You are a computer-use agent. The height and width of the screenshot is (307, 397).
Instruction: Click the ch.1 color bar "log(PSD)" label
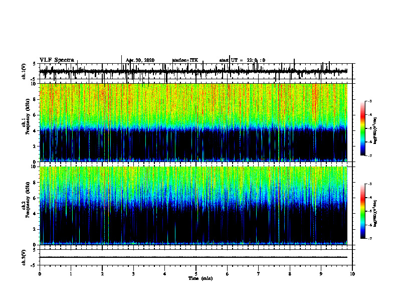coord(375,131)
